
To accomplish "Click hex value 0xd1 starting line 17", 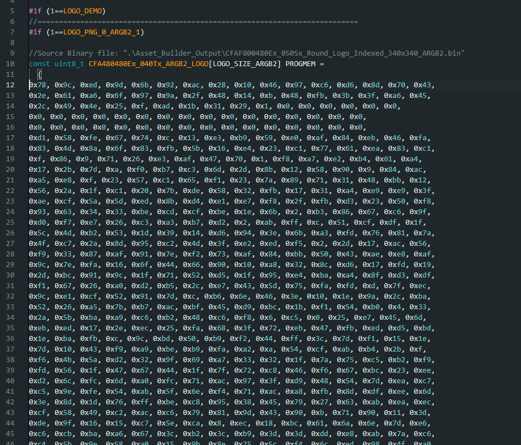I will point(38,138).
